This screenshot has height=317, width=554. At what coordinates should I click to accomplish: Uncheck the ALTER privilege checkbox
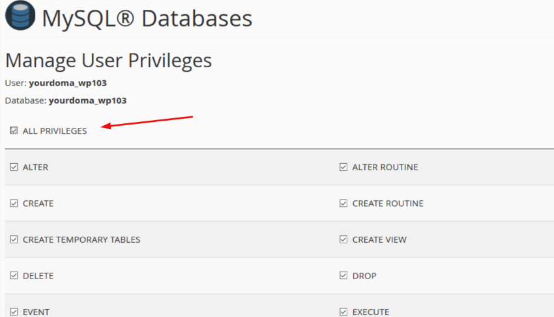(x=14, y=167)
